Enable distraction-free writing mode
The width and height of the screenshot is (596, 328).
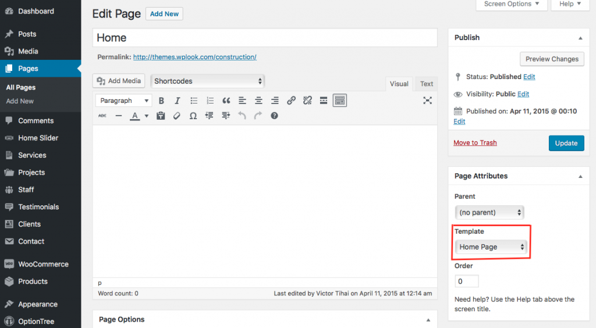tap(427, 101)
